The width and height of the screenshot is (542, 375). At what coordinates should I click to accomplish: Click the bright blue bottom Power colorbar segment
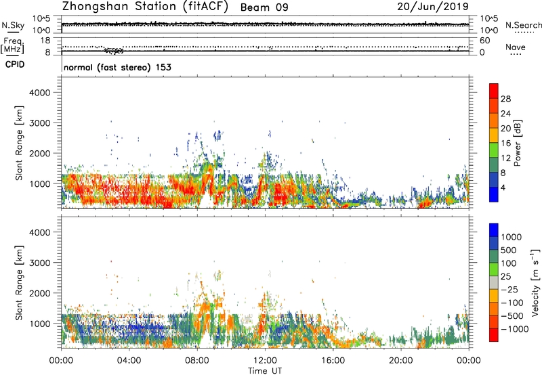click(x=494, y=194)
